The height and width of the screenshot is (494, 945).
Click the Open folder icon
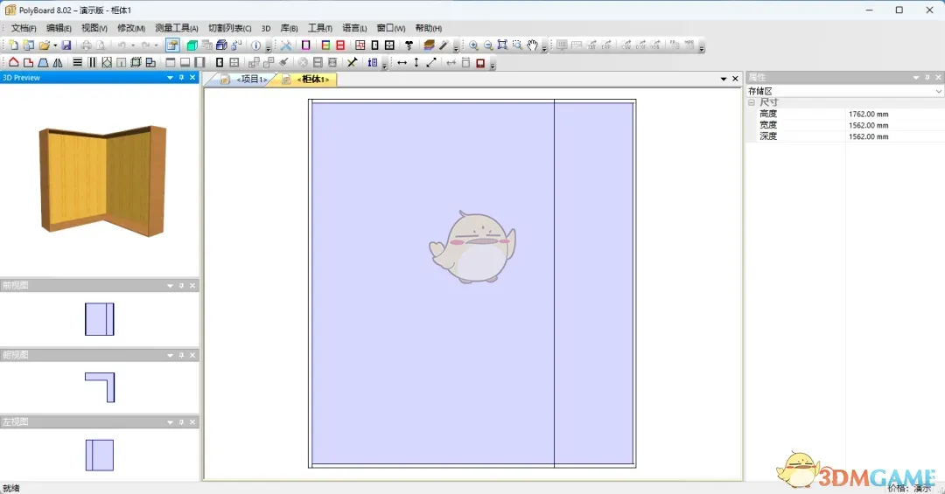(x=44, y=45)
